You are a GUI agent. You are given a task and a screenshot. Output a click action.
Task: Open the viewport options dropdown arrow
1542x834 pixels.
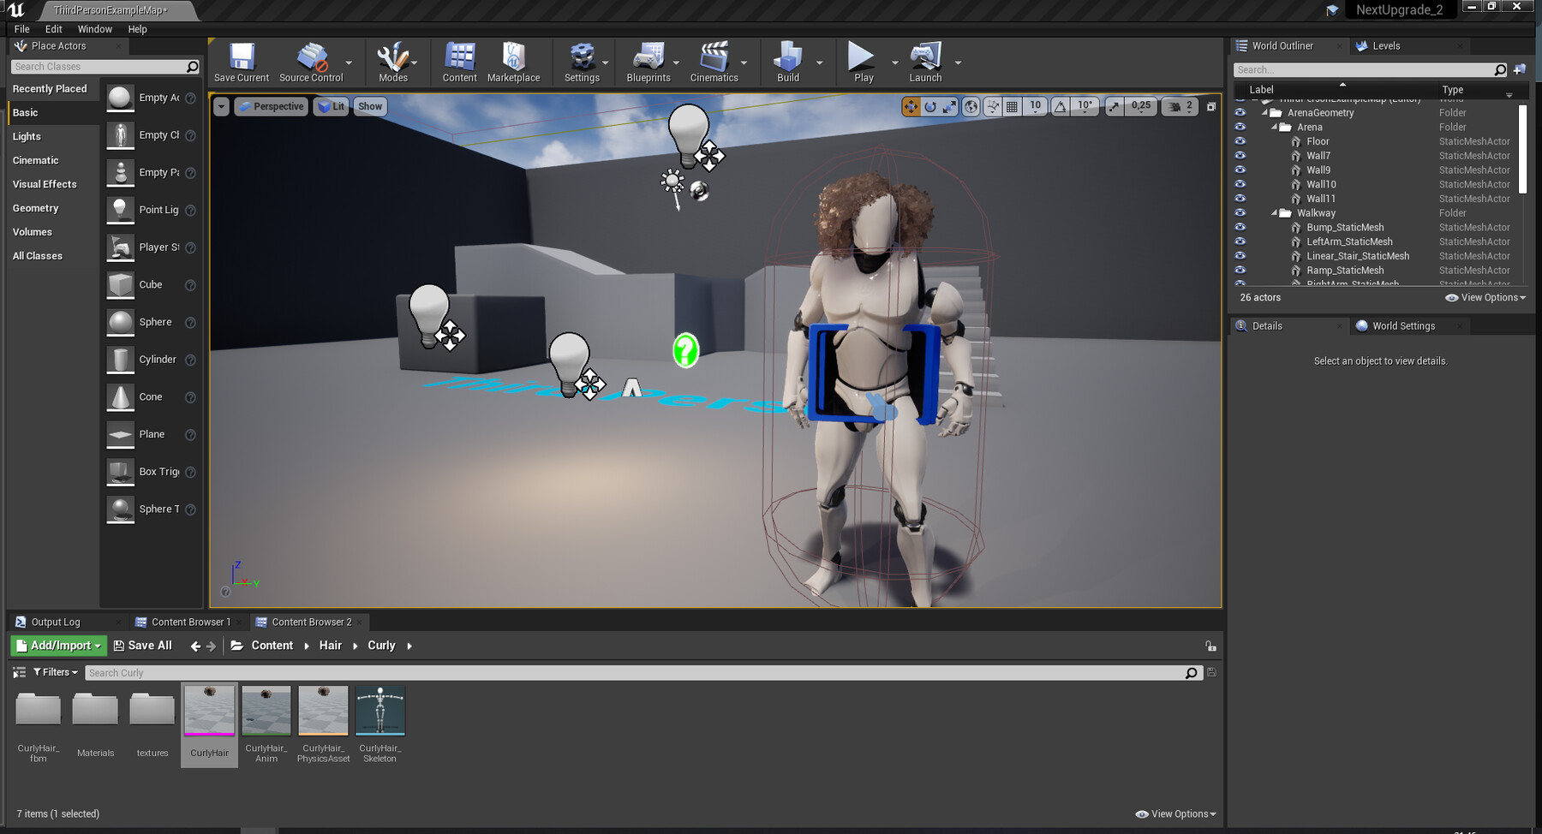tap(221, 106)
